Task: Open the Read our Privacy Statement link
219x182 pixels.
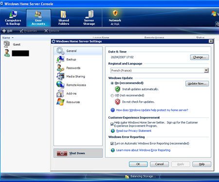Action: coord(134,131)
